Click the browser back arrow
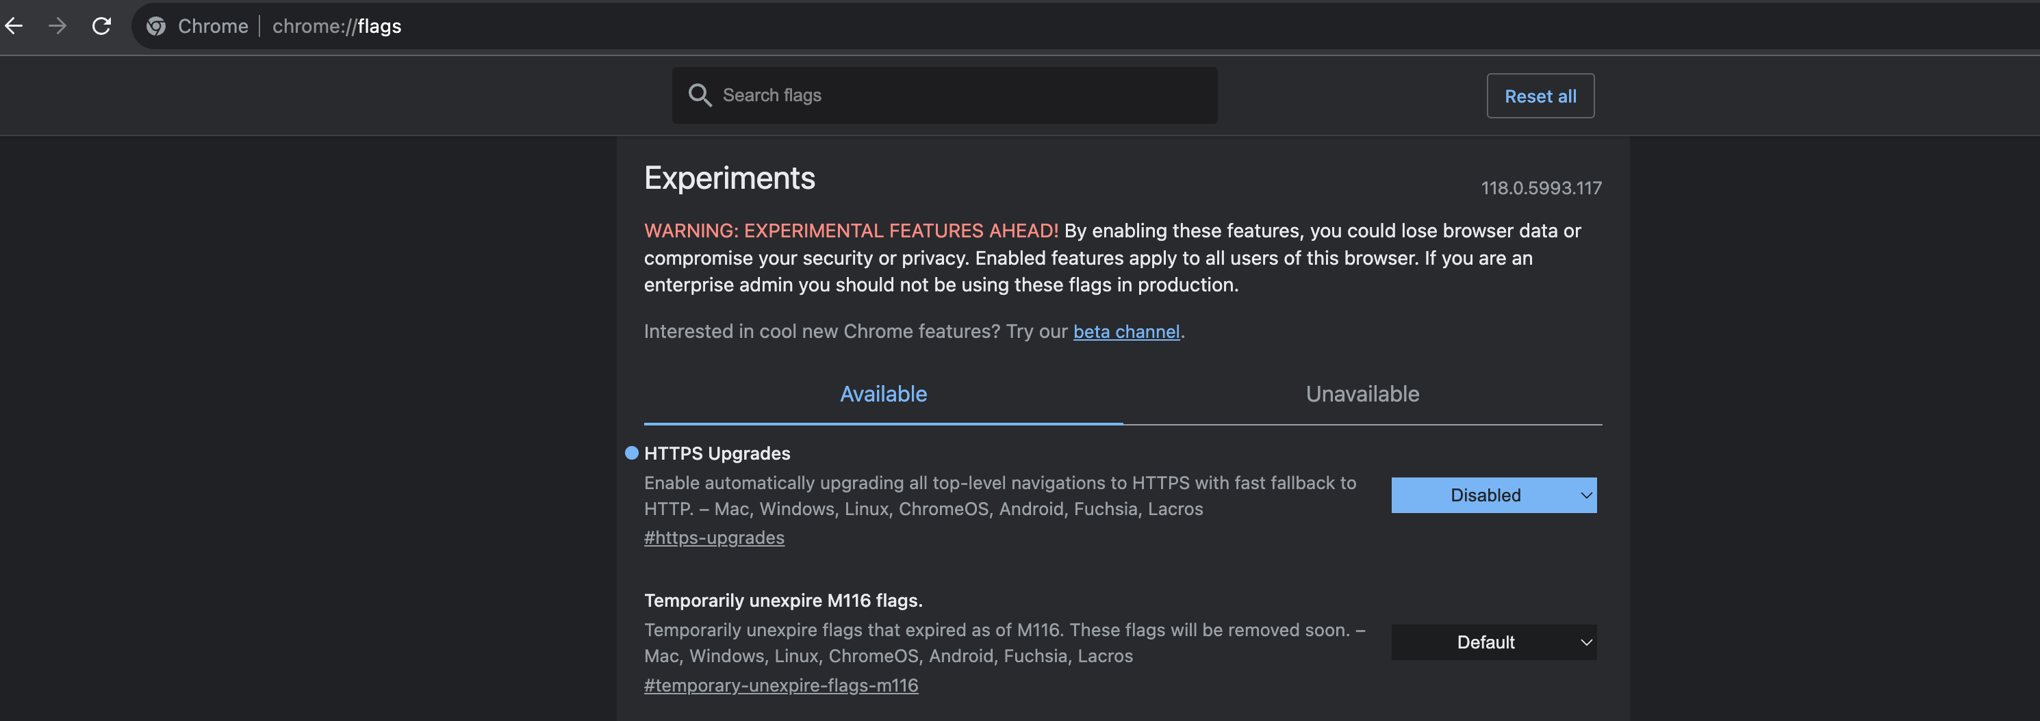Image resolution: width=2040 pixels, height=721 pixels. pos(14,26)
